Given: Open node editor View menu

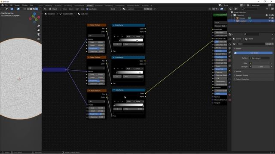Looking at the screenshot, I should pyautogui.click(x=65, y=9).
